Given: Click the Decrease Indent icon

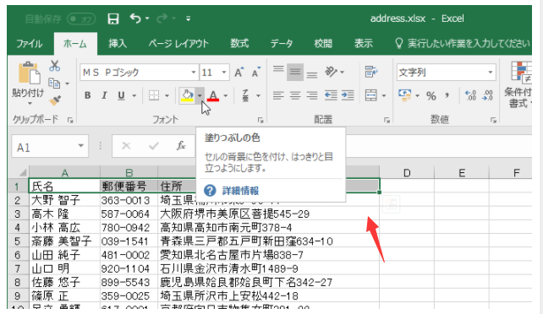Looking at the screenshot, I should click(331, 95).
